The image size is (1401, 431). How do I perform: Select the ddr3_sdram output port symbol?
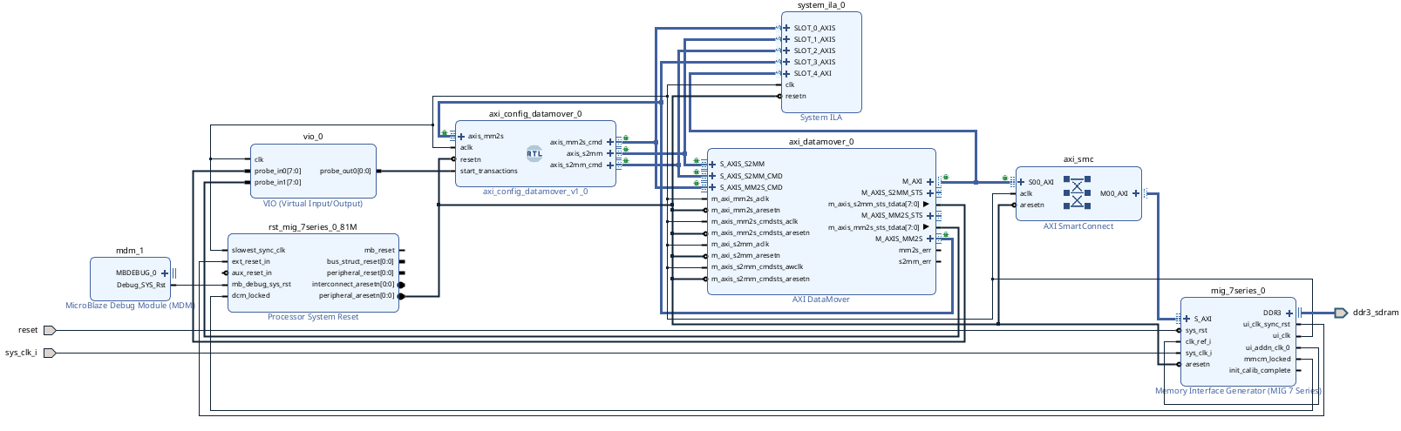[x=1341, y=313]
